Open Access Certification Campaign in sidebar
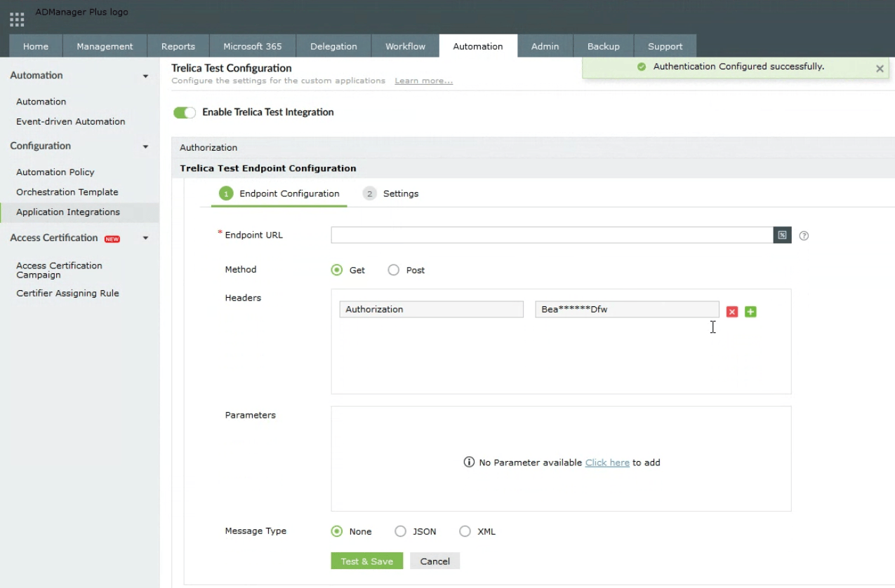Image resolution: width=895 pixels, height=588 pixels. tap(59, 271)
